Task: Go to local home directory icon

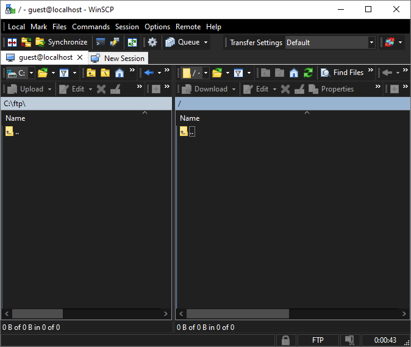Action: (x=120, y=73)
